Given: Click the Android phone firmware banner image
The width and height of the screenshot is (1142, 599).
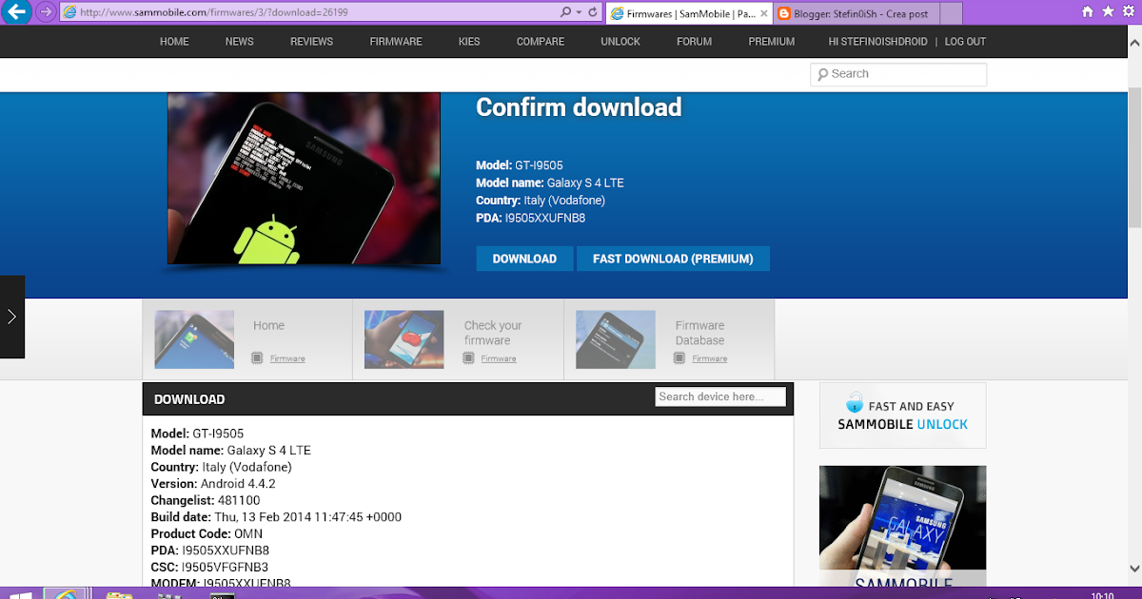Looking at the screenshot, I should [304, 178].
